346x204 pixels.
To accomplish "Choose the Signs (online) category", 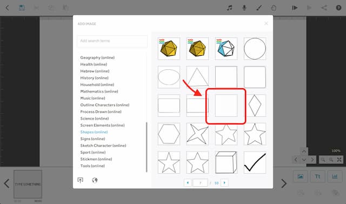I will pyautogui.click(x=92, y=139).
